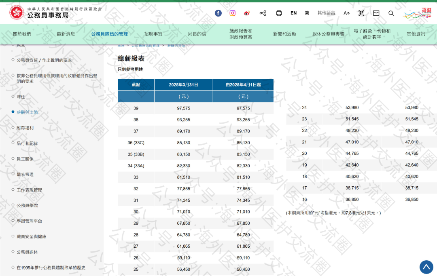
Task: Click the Hong Kong SAR emblem logo
Action: click(x=17, y=13)
